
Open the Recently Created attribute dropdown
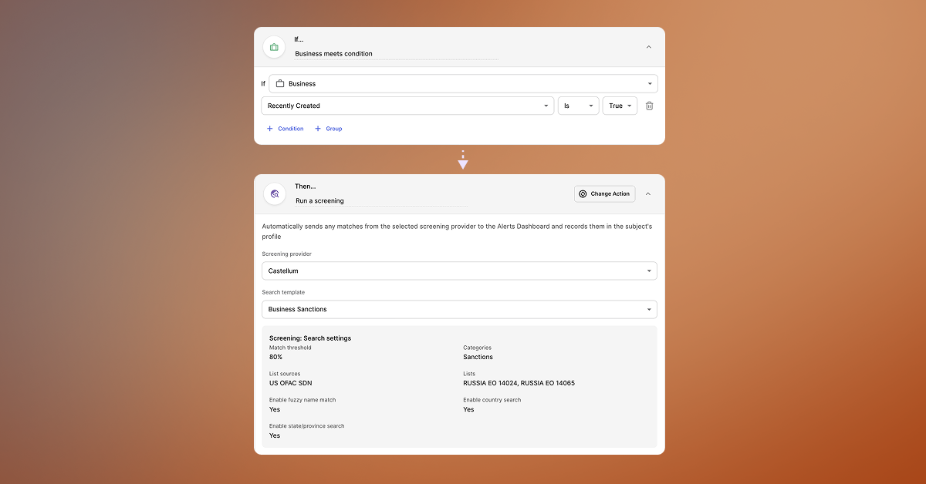(407, 106)
